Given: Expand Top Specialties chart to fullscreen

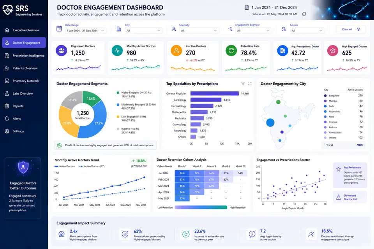Looking at the screenshot, I should click(250, 84).
